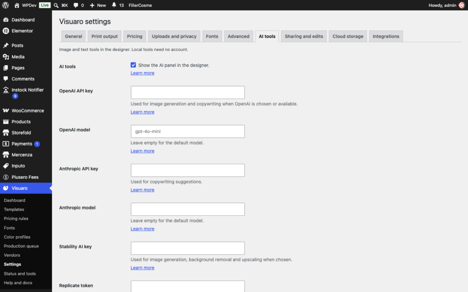468x292 pixels.
Task: Open the Integrations tab
Action: [386, 36]
